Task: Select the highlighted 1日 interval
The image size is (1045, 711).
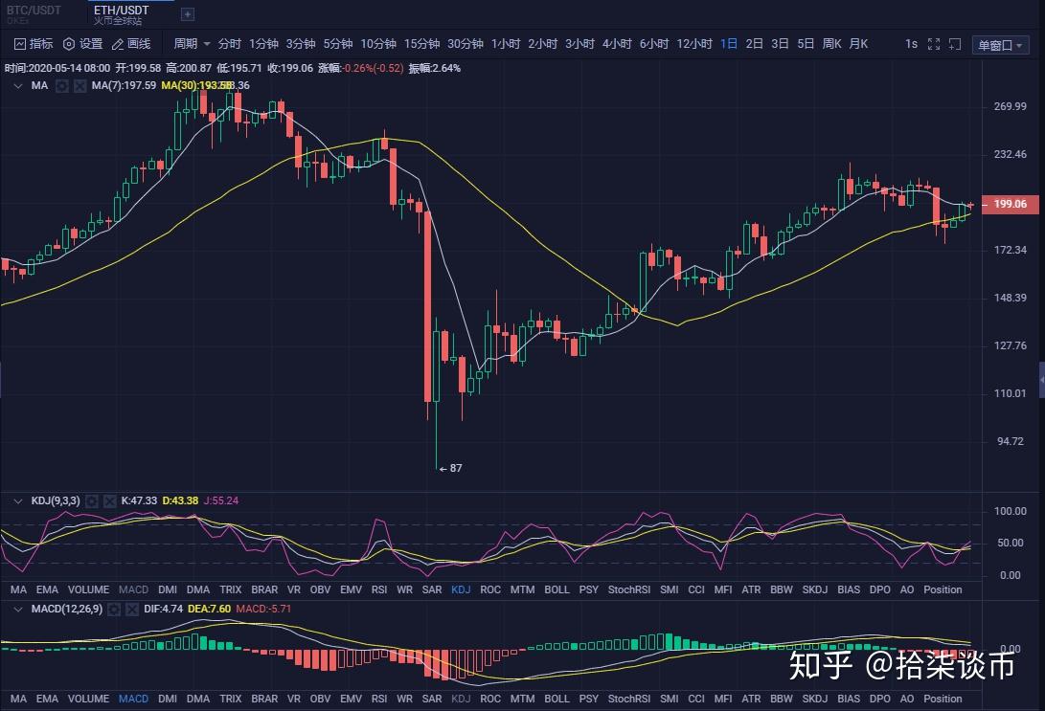Action: pyautogui.click(x=729, y=44)
